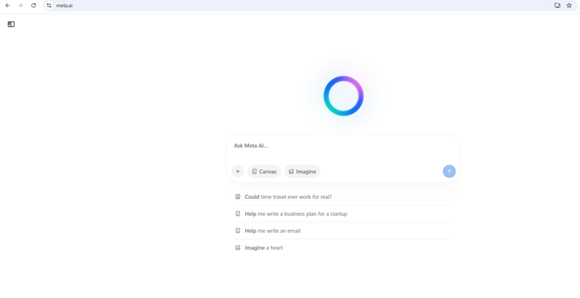This screenshot has height=298, width=580.
Task: Go back with the browser back arrow
Action: pos(7,6)
